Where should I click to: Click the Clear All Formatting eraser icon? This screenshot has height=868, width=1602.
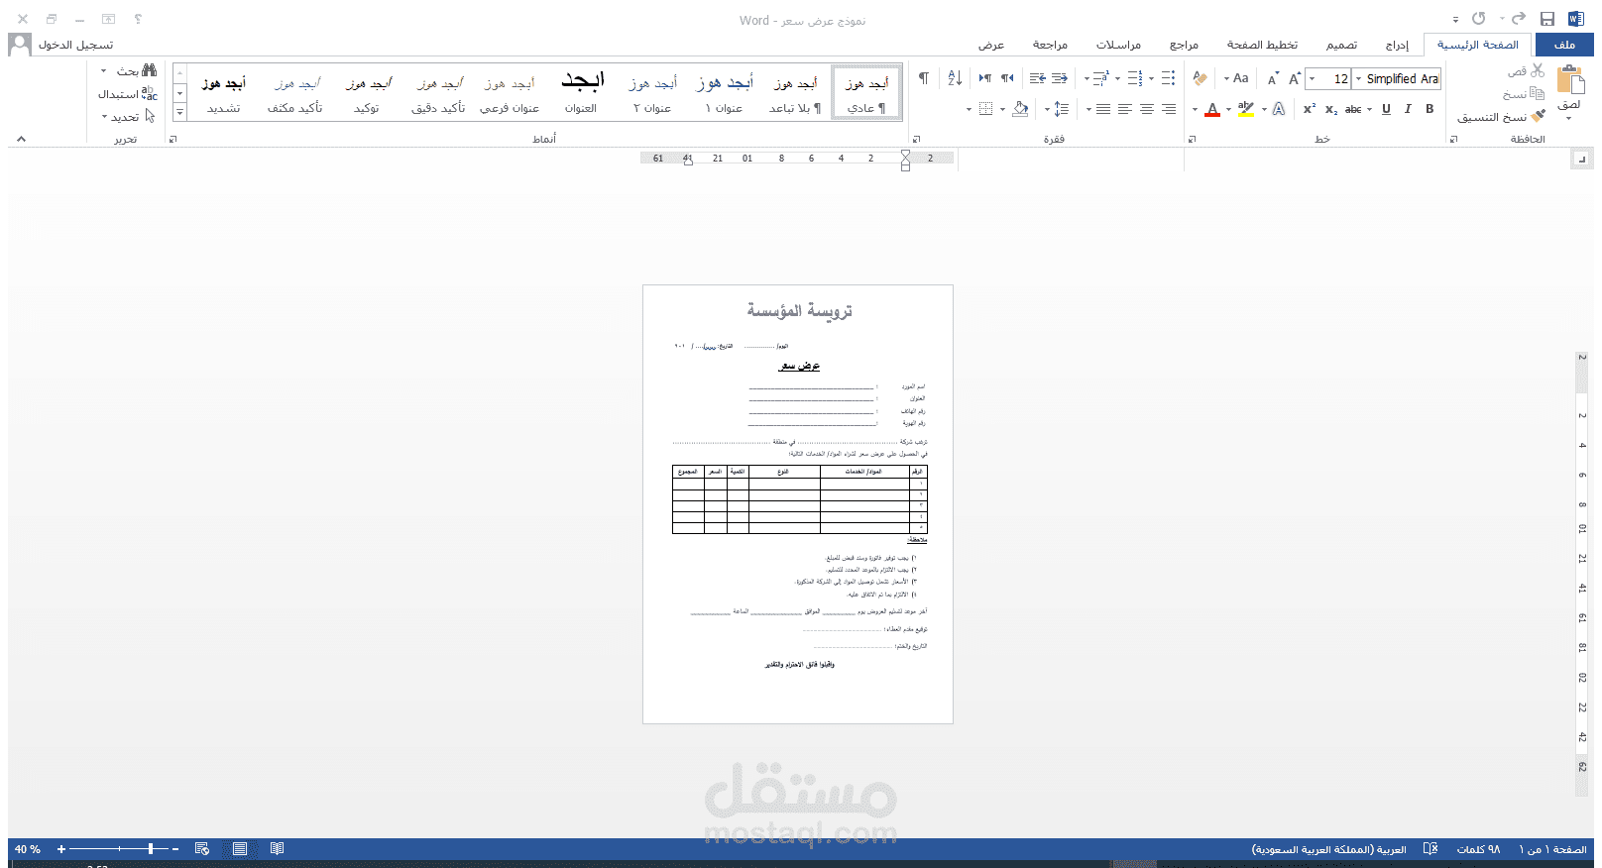1201,78
